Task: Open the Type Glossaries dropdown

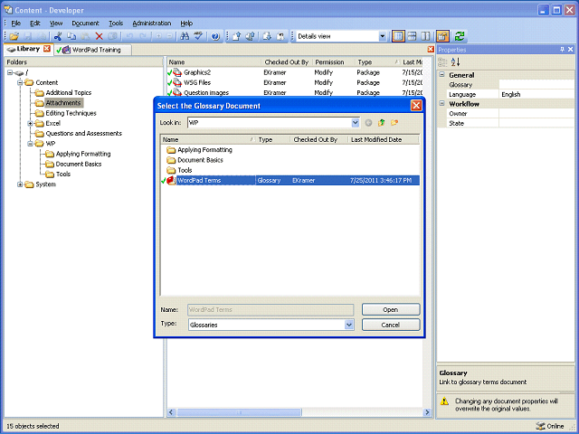Action: point(349,325)
